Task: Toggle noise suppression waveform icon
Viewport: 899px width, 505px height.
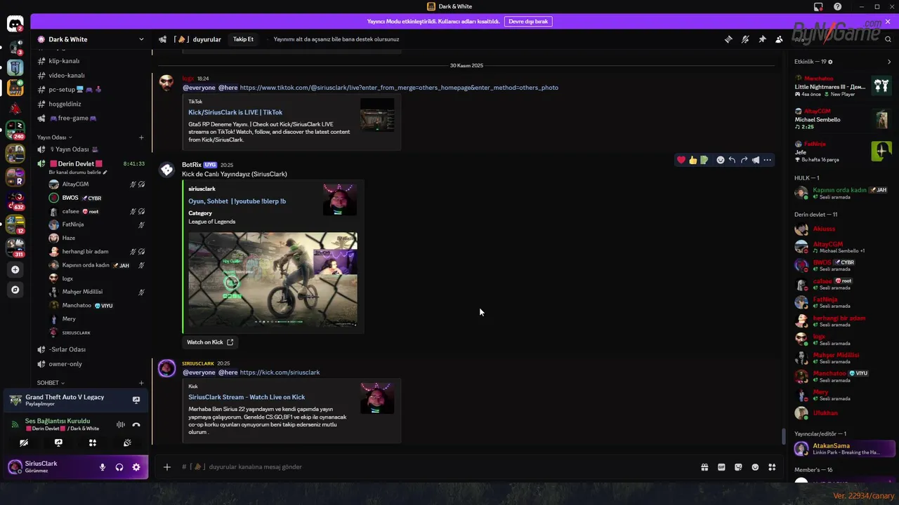Action: point(121,424)
